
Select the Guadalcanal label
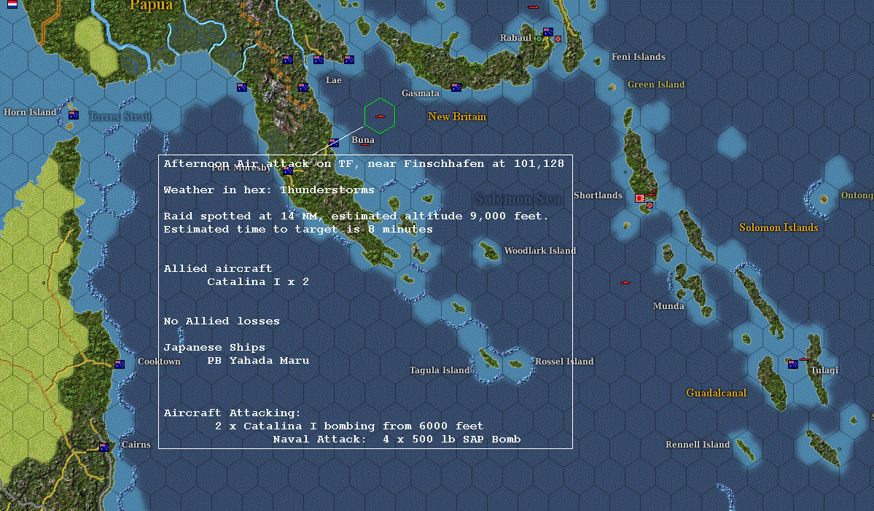(717, 393)
